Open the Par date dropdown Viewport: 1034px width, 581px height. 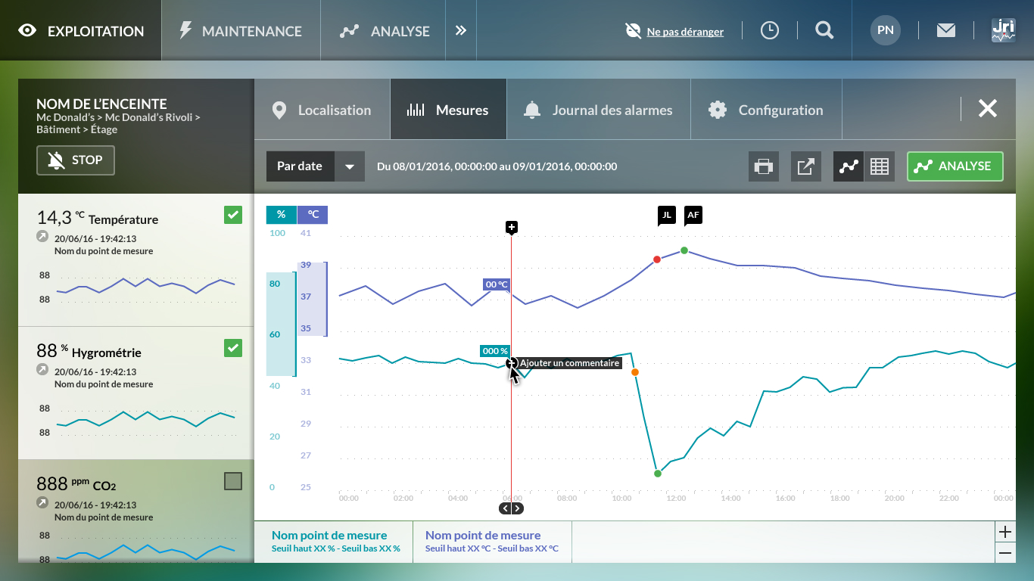coord(315,166)
